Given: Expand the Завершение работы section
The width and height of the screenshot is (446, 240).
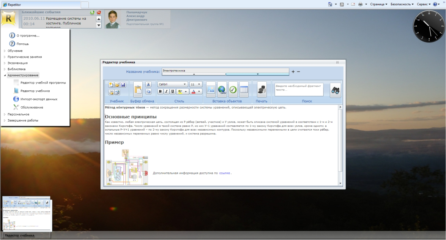Looking at the screenshot, I should [x=5, y=120].
